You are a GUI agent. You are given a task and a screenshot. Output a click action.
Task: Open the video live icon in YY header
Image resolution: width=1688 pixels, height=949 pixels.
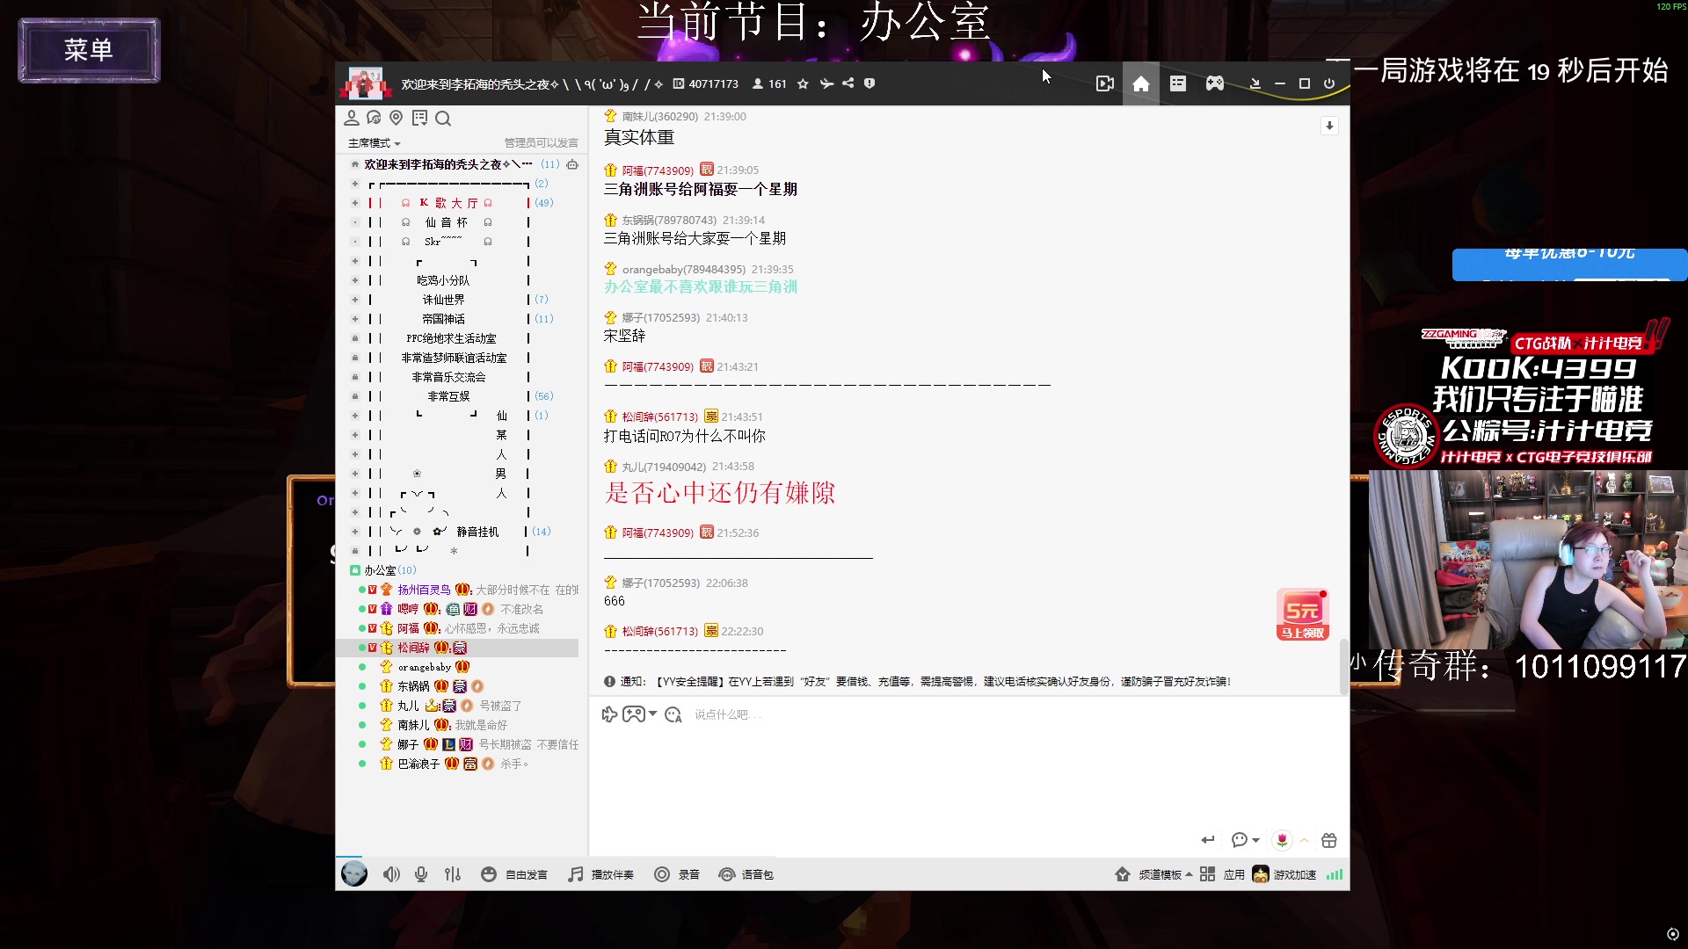pos(1105,83)
